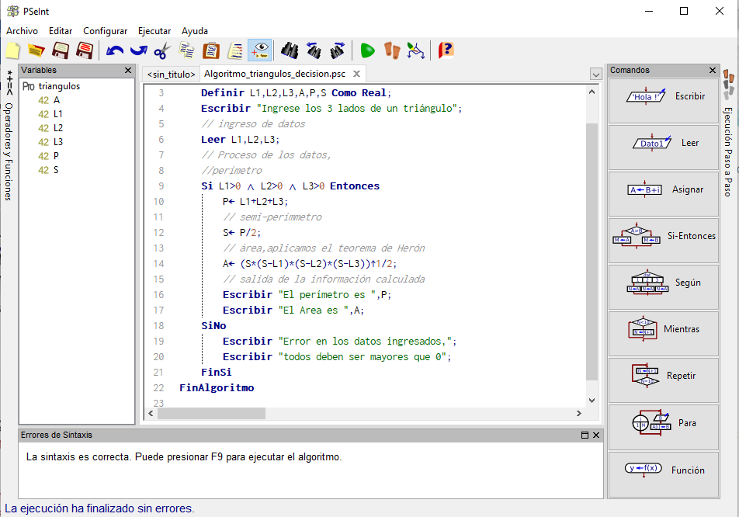Insert the Repetir loop
Viewport: 739px width, 517px height.
pyautogui.click(x=664, y=381)
